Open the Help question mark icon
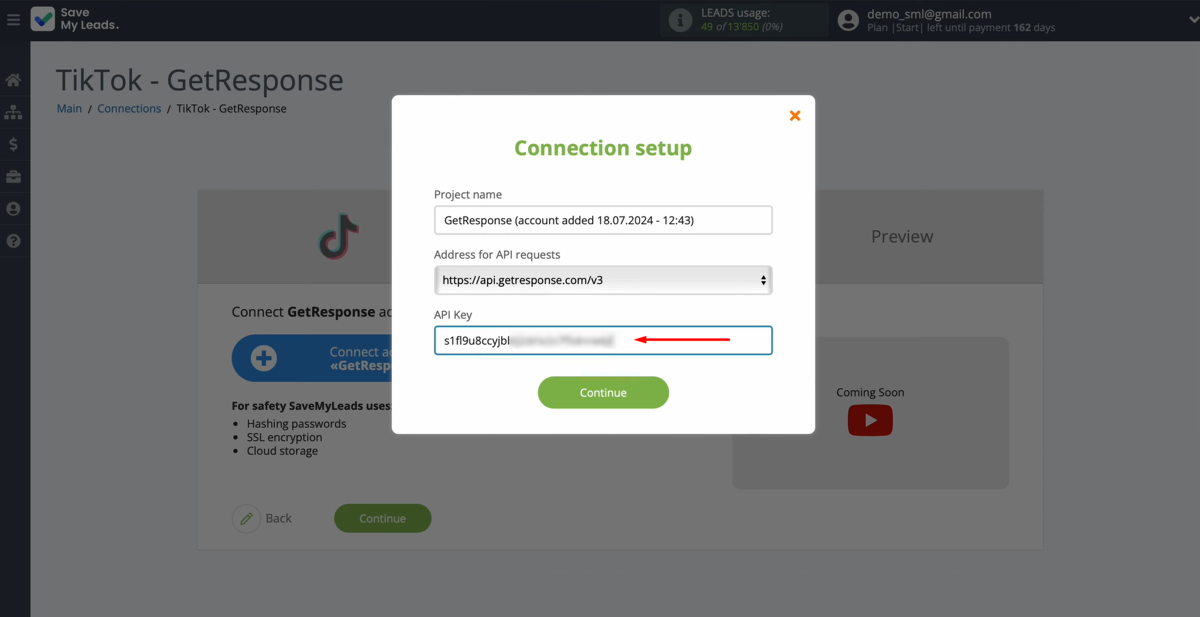 (14, 241)
